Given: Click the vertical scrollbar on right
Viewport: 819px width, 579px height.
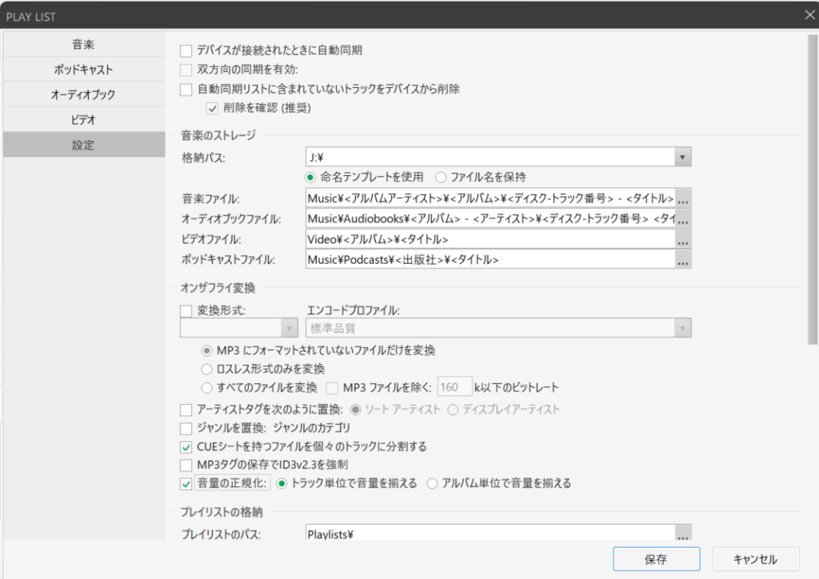Looking at the screenshot, I should pyautogui.click(x=813, y=192).
